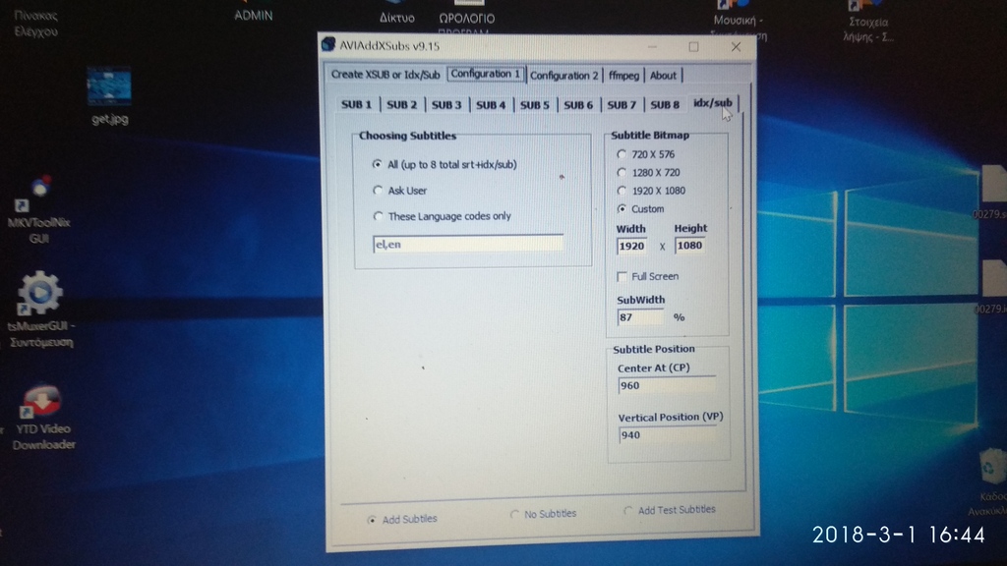The height and width of the screenshot is (566, 1007).
Task: Click the language codes text field
Action: (467, 243)
